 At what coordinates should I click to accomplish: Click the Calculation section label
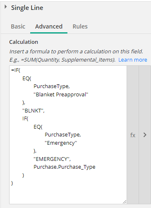(x=24, y=42)
